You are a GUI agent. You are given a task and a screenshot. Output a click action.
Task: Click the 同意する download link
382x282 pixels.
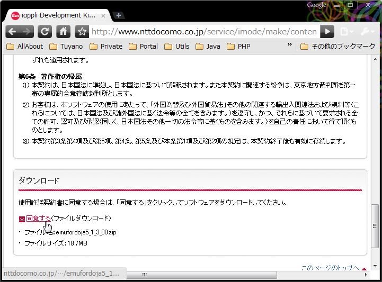pos(38,218)
